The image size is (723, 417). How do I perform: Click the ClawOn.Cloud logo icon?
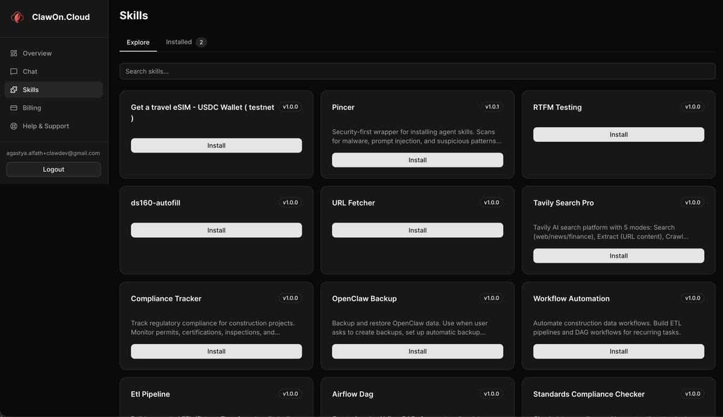pyautogui.click(x=16, y=17)
